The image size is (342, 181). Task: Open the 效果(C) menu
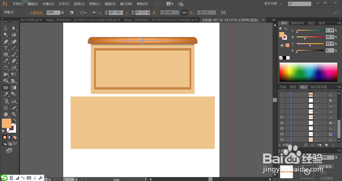[94, 4]
